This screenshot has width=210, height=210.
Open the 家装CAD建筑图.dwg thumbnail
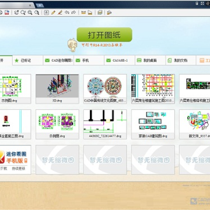(x=153, y=124)
